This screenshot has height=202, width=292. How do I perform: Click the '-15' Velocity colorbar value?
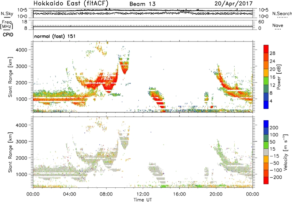(274, 156)
